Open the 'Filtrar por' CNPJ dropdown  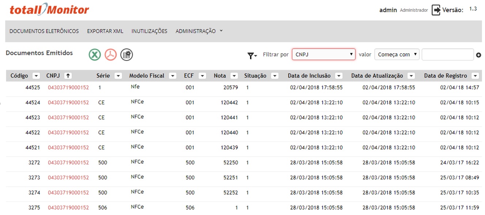[x=323, y=55]
